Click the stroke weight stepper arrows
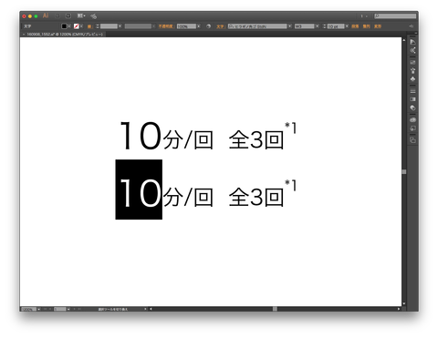The image size is (438, 338). [x=98, y=26]
